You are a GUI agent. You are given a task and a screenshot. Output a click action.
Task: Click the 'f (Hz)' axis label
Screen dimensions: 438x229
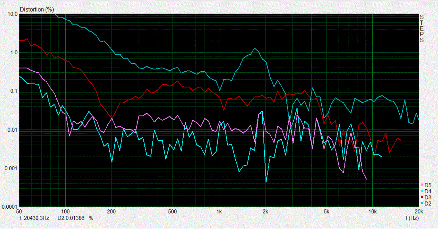tap(412, 218)
